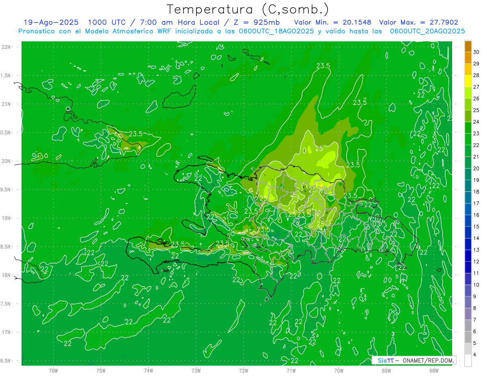The height and width of the screenshot is (376, 487).
Task: Click the '70W' longitude axis label
Action: (x=339, y=370)
